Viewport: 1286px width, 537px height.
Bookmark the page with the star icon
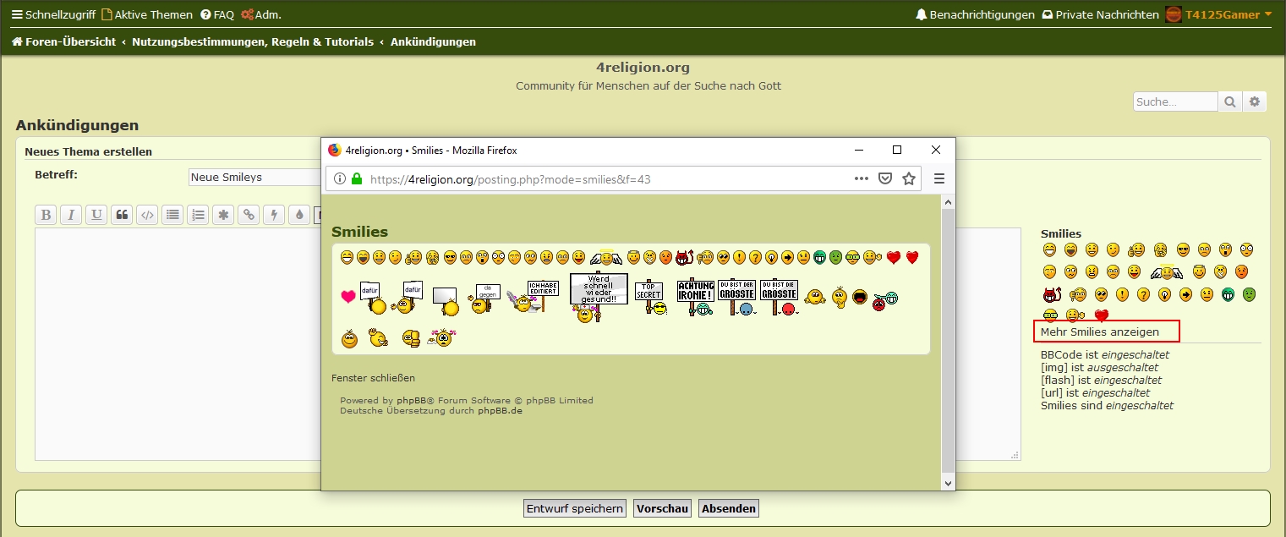(909, 178)
